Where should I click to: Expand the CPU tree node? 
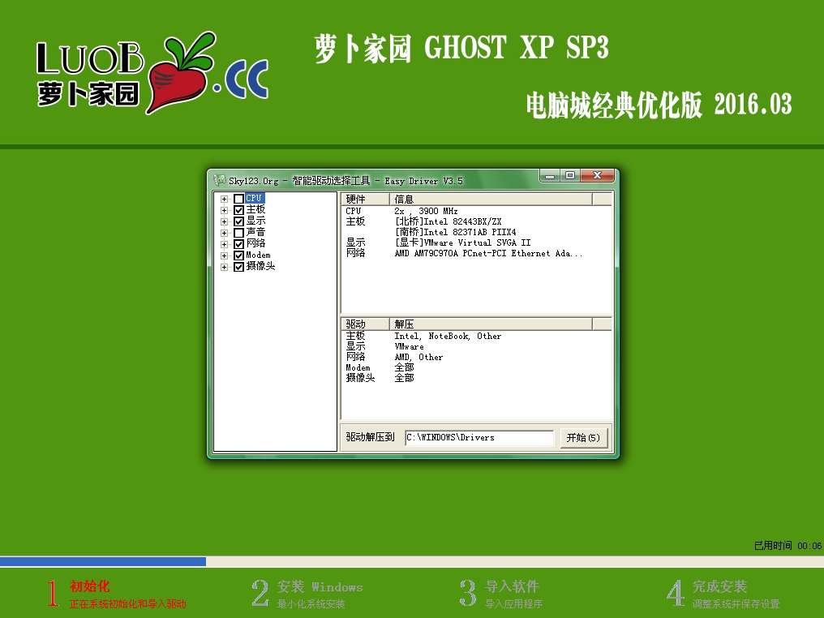pos(224,199)
